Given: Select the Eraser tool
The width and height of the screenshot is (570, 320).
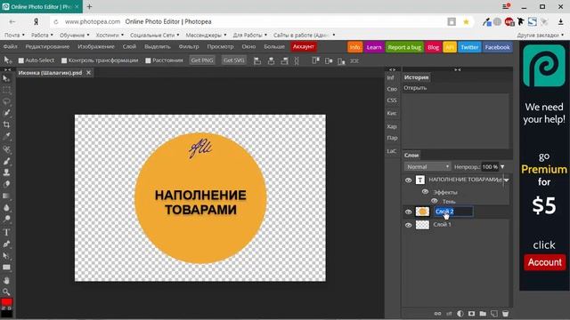Looking at the screenshot, I should [x=6, y=184].
